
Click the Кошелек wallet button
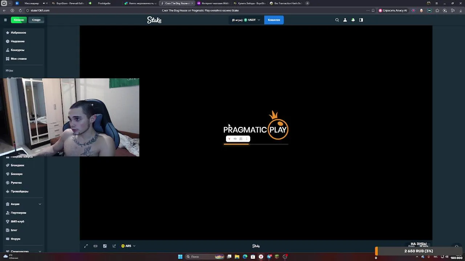(274, 20)
